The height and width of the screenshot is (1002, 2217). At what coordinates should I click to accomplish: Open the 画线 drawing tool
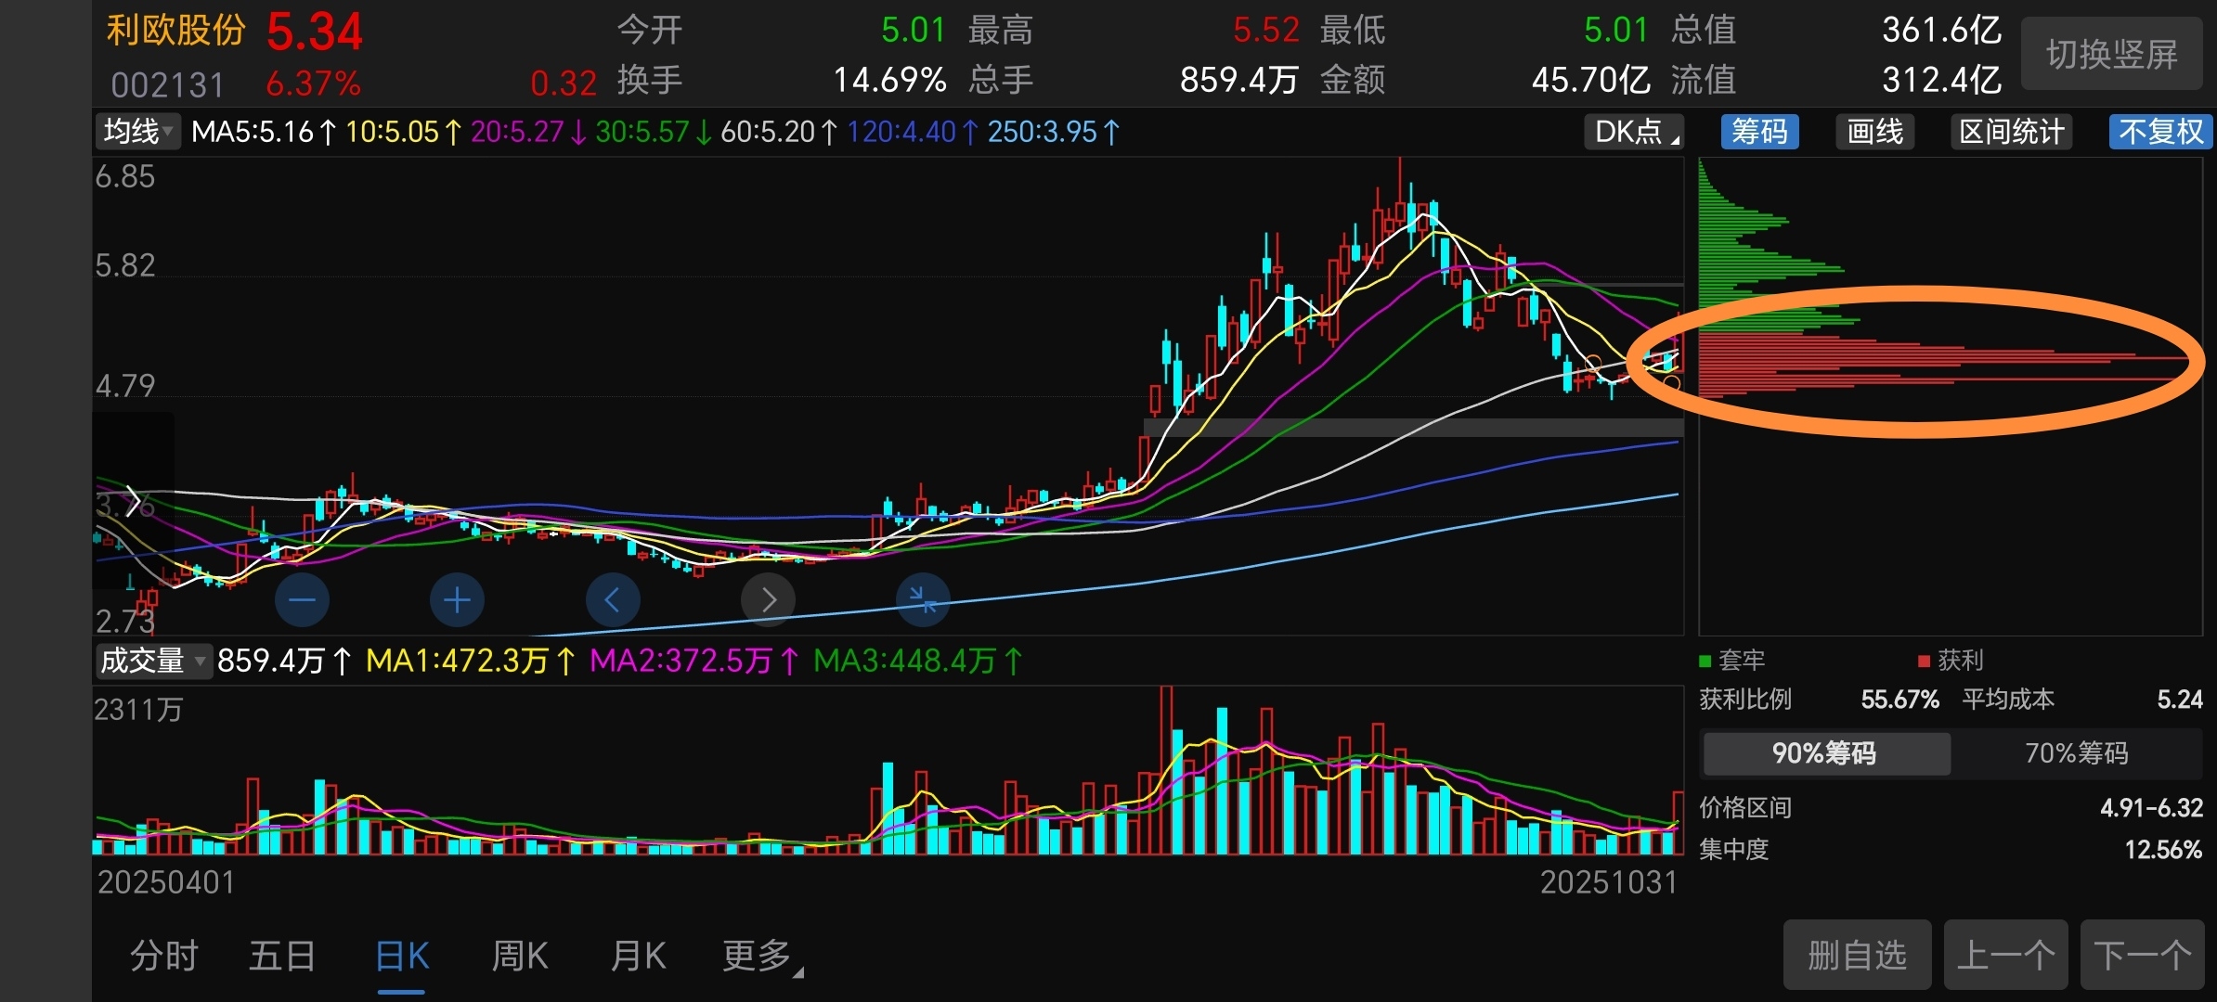click(1874, 132)
